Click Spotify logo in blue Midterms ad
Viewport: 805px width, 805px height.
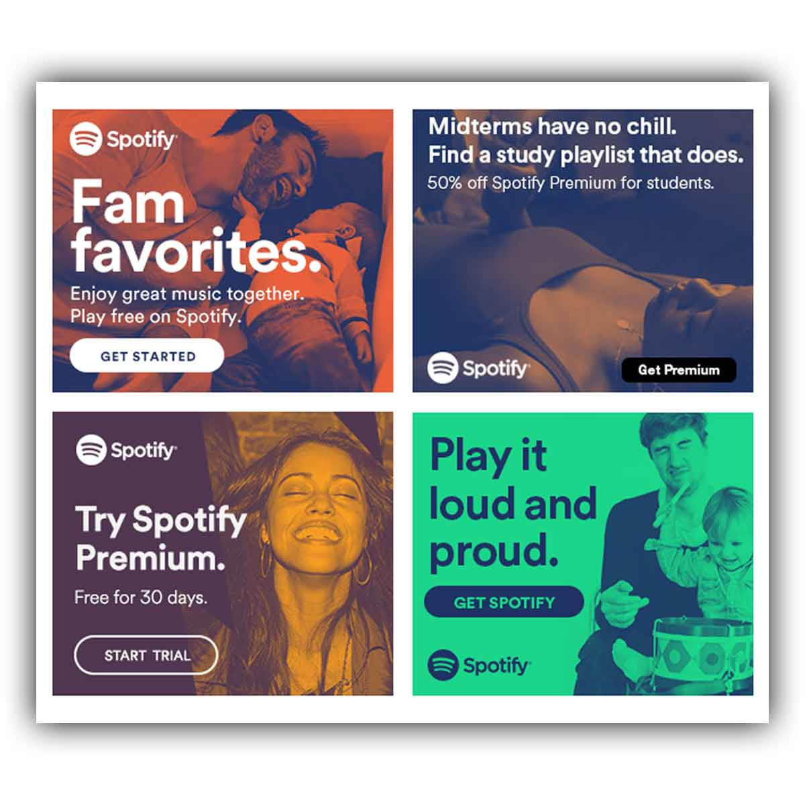[479, 368]
